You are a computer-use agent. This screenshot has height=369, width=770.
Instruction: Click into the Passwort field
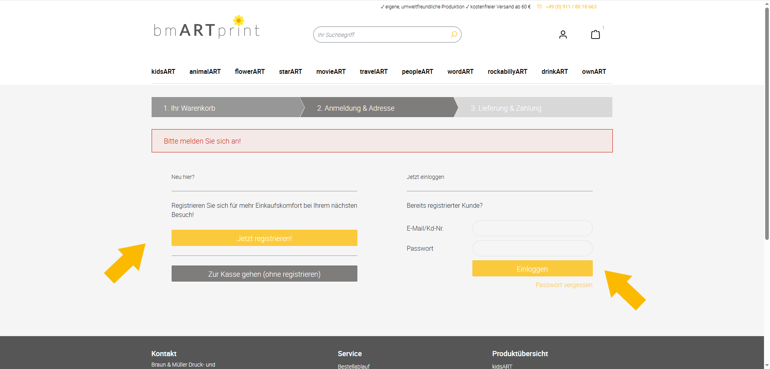tap(532, 248)
